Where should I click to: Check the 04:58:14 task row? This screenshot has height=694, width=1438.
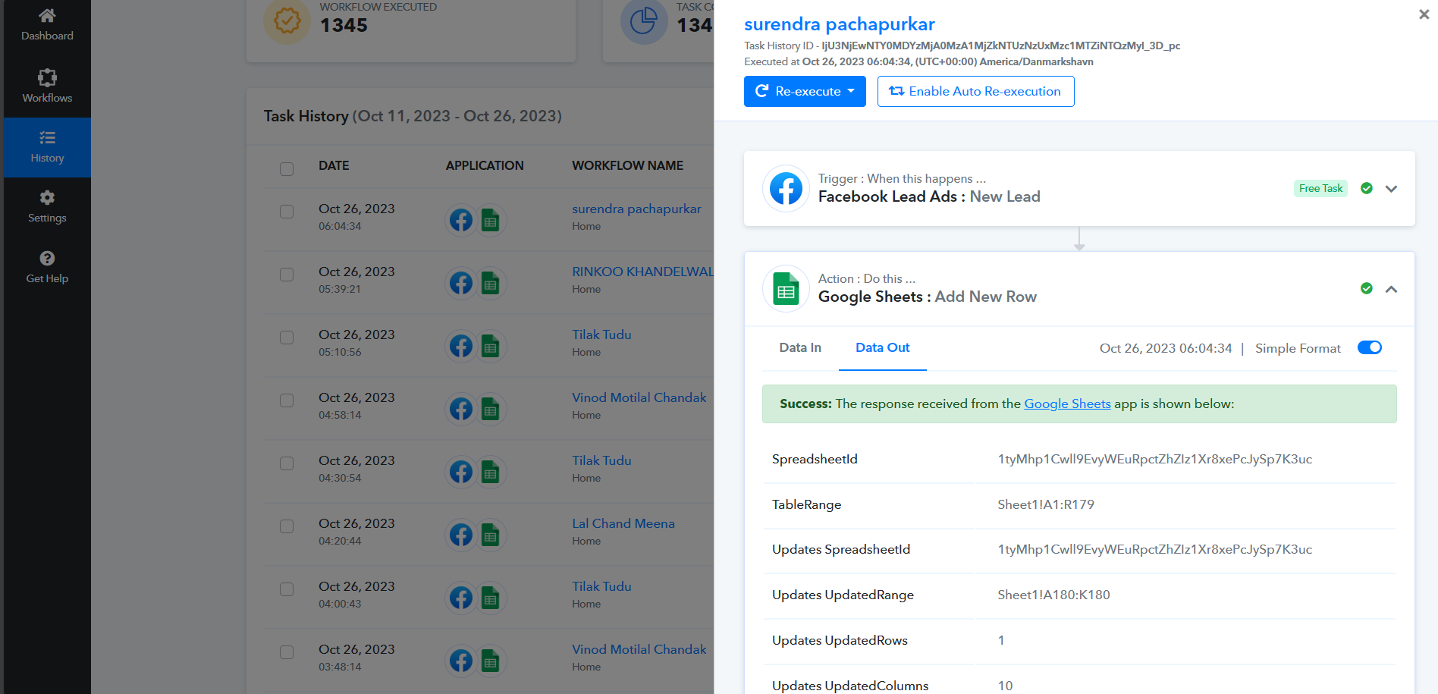(287, 400)
